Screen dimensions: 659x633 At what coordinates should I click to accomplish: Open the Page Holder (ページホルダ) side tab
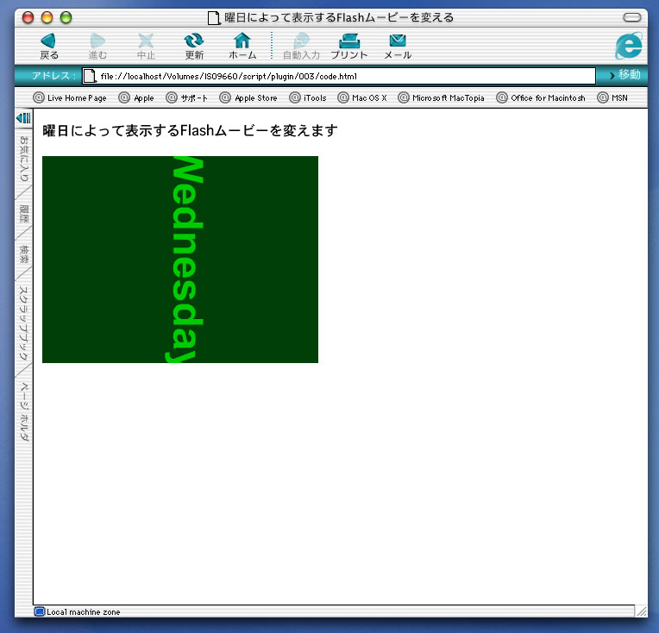coord(24,413)
